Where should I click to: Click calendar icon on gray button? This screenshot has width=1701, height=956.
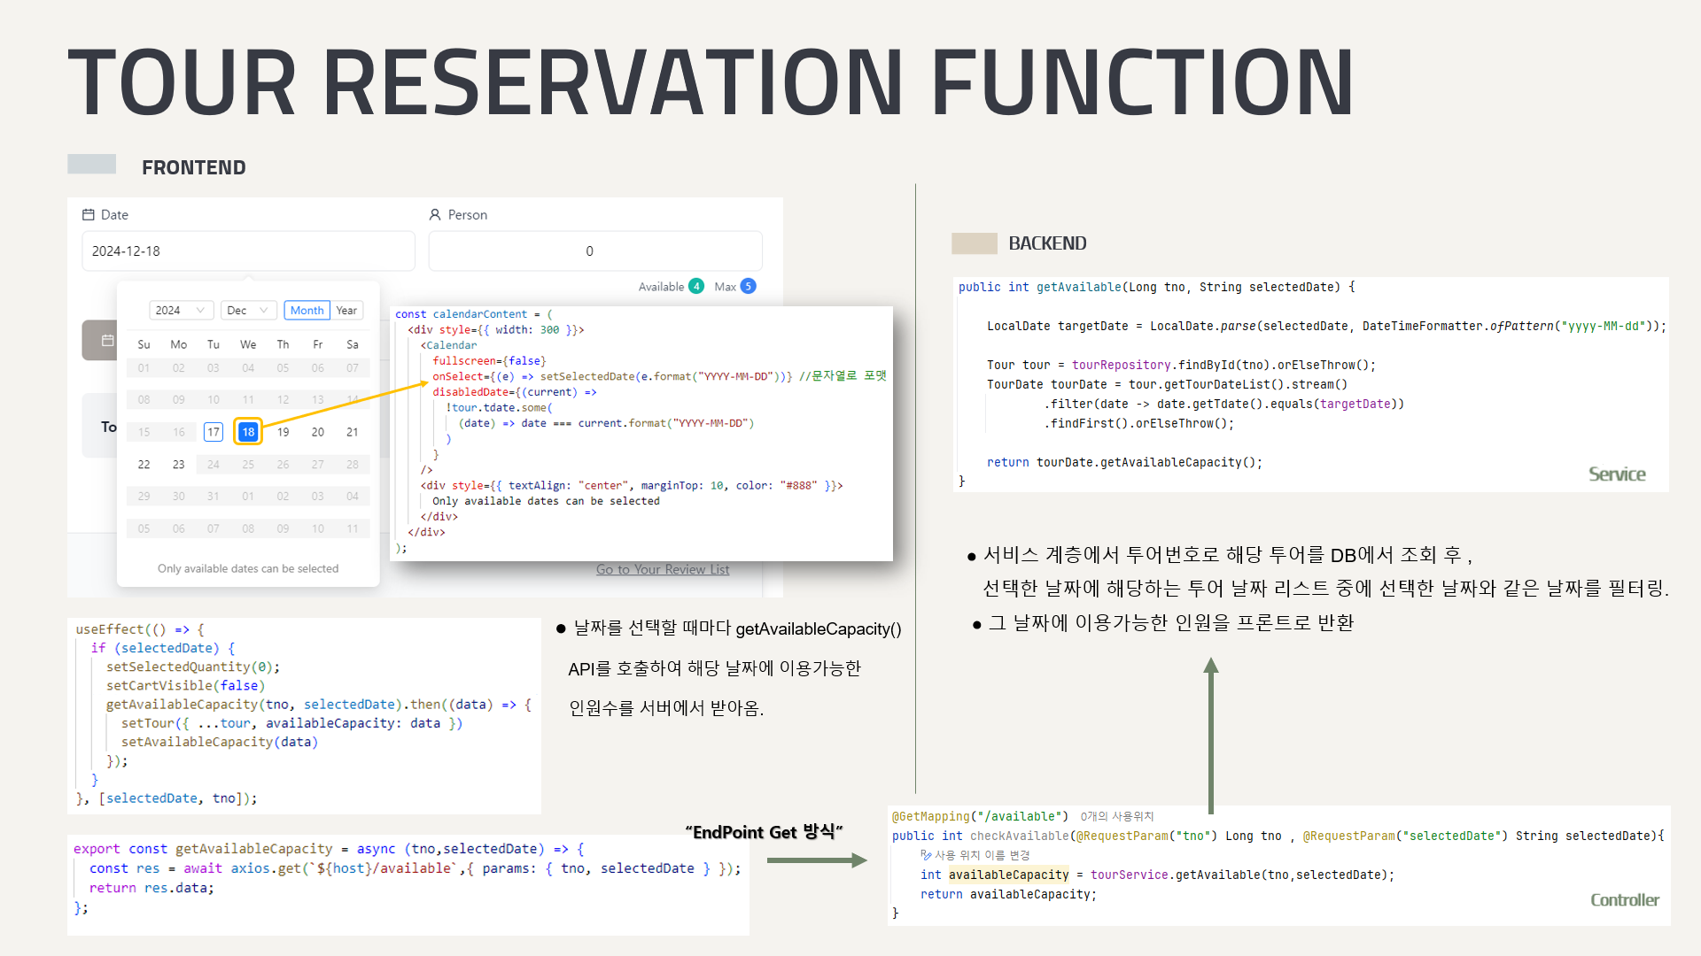tap(107, 341)
